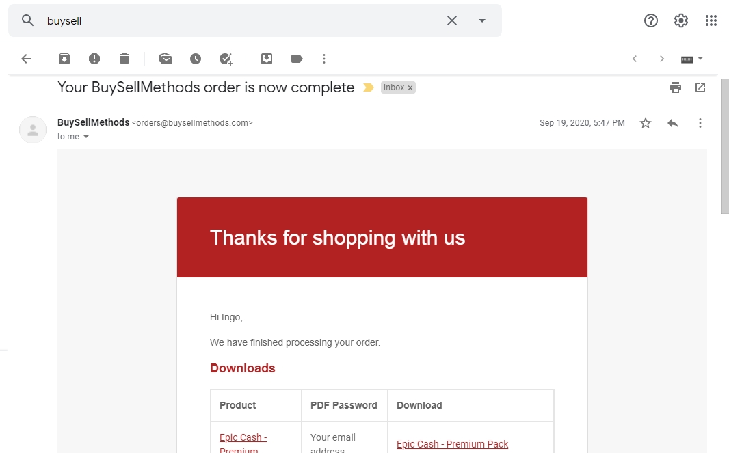Screen dimensions: 729x453
Task: Snooze this email
Action: coord(196,58)
